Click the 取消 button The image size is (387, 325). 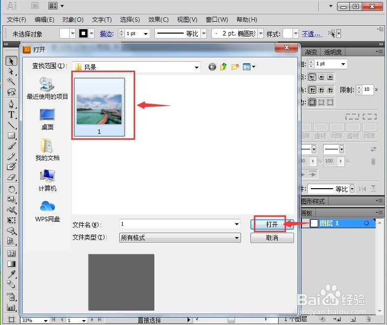(x=272, y=238)
